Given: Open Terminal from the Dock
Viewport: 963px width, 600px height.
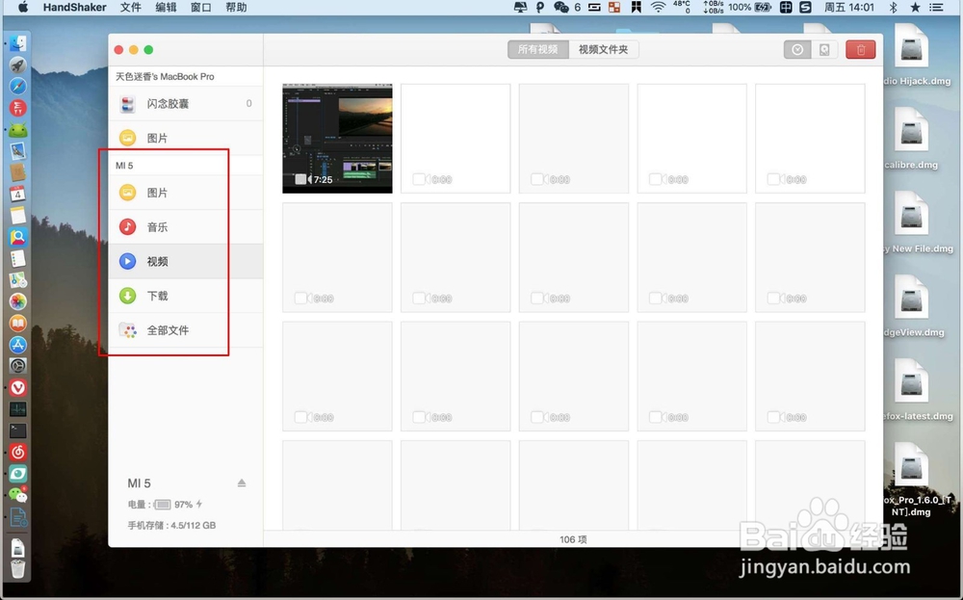Looking at the screenshot, I should tap(17, 430).
